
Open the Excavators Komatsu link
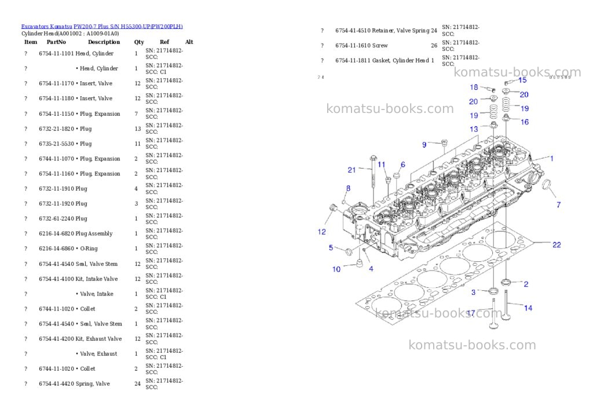(46, 27)
